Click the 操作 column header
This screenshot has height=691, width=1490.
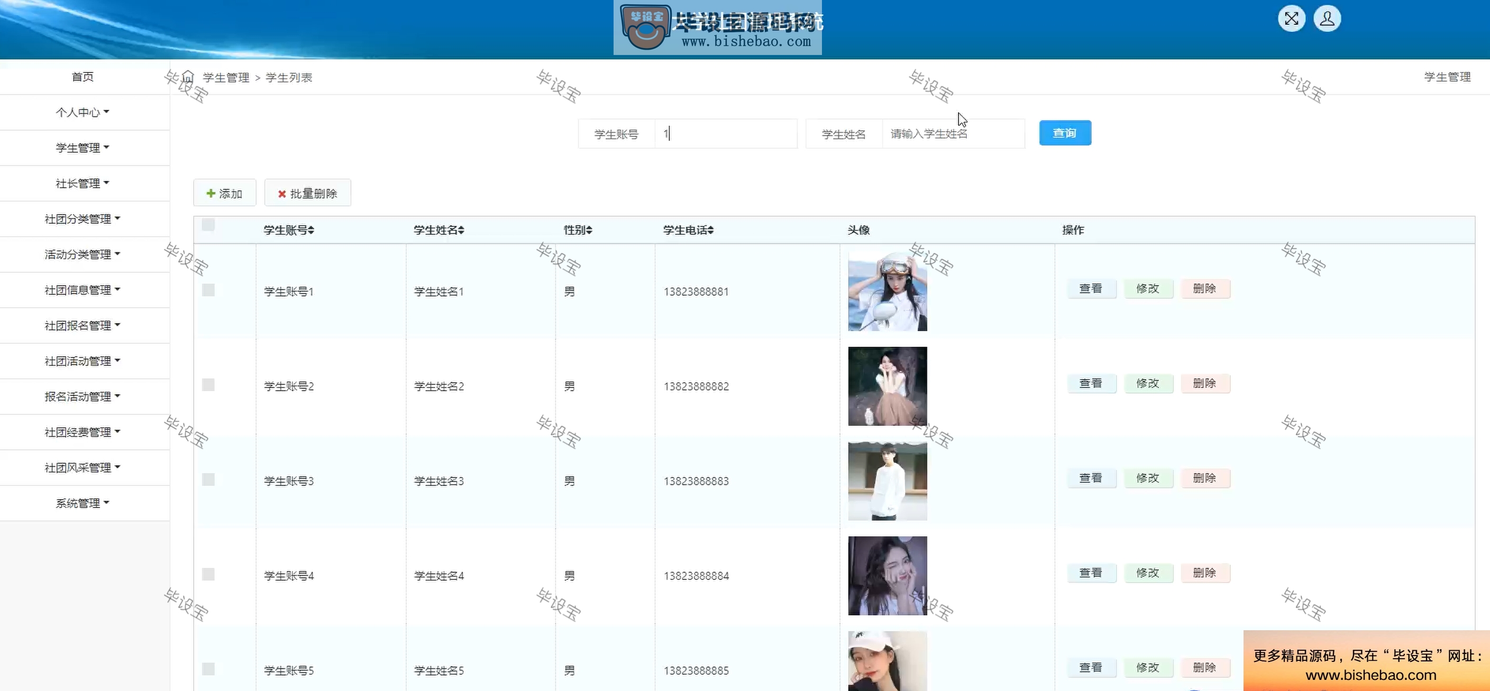[x=1073, y=230]
